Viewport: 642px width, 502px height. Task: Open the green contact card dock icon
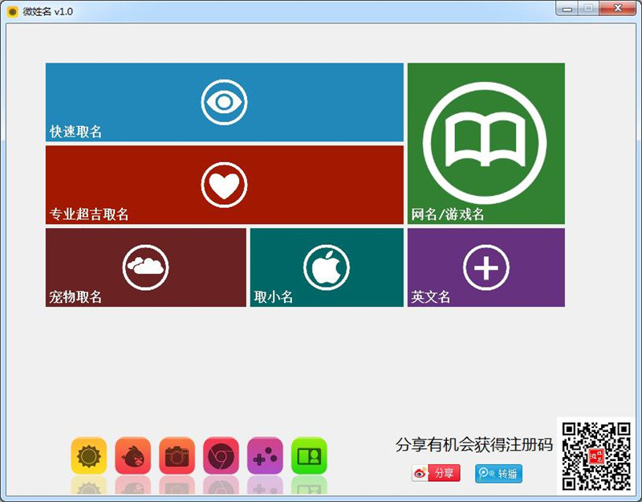(309, 456)
